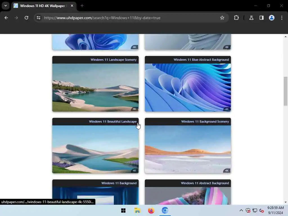Open Windows 11 Beautiful Landscape title link

(x=112, y=121)
